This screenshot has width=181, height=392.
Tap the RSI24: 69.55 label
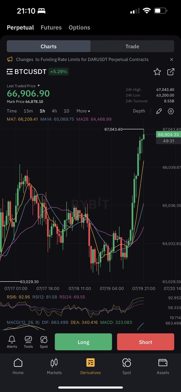pyautogui.click(x=72, y=297)
